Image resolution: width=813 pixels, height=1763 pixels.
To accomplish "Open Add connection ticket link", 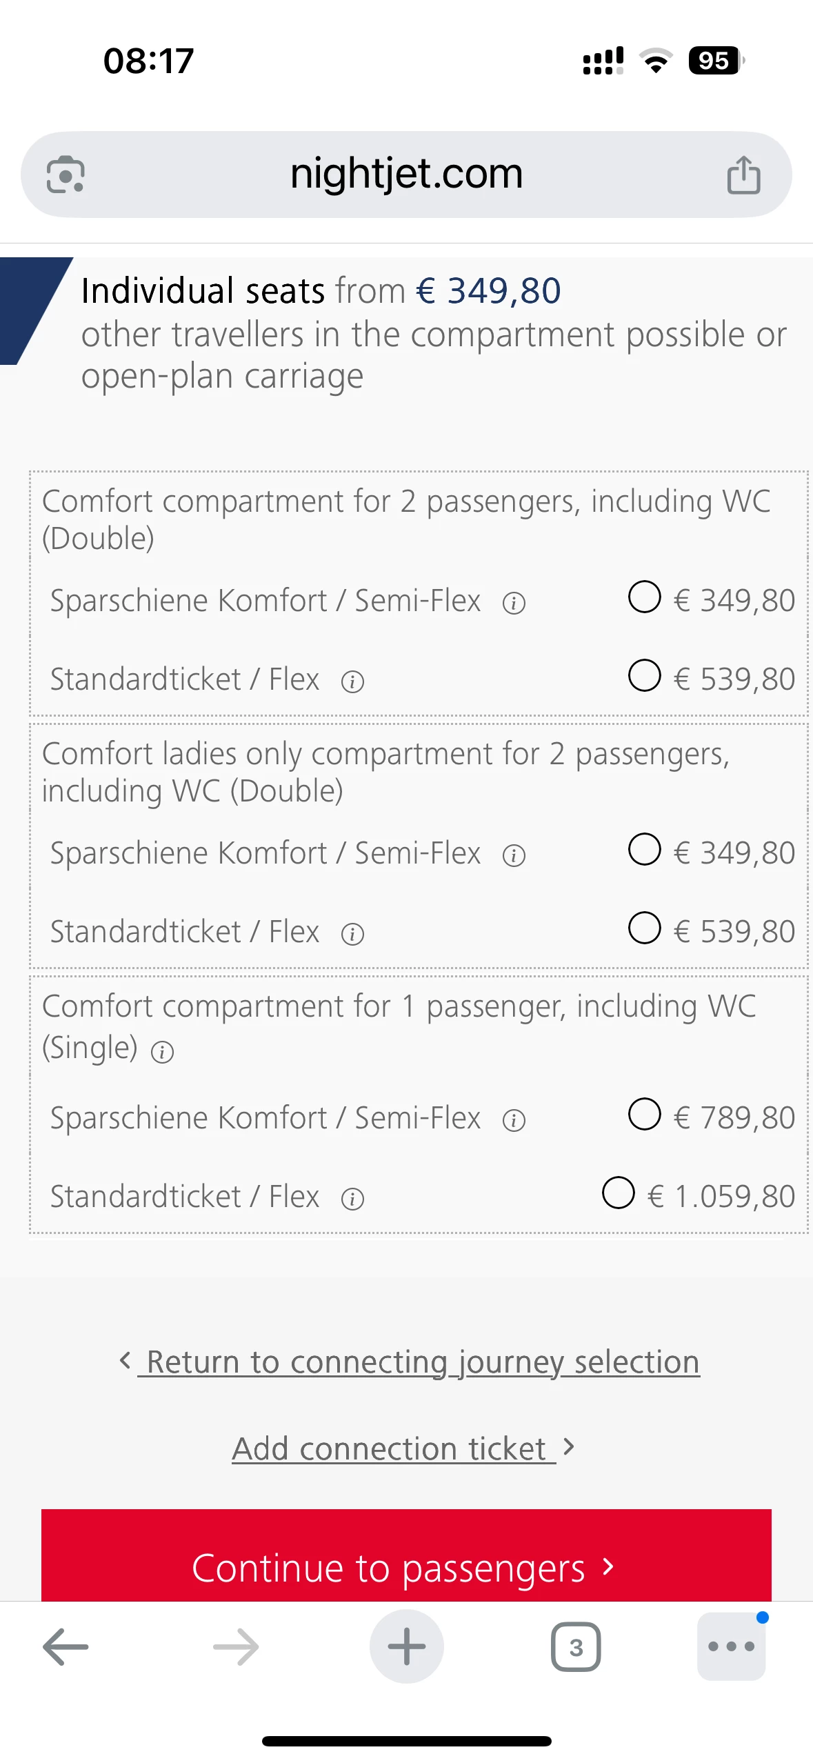I will pos(394,1448).
